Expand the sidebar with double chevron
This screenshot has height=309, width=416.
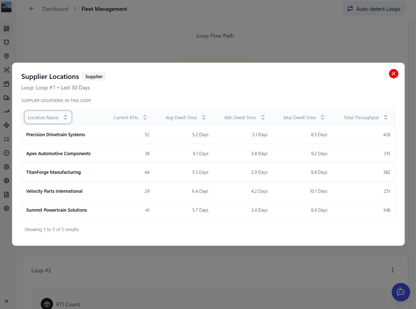coord(6,301)
